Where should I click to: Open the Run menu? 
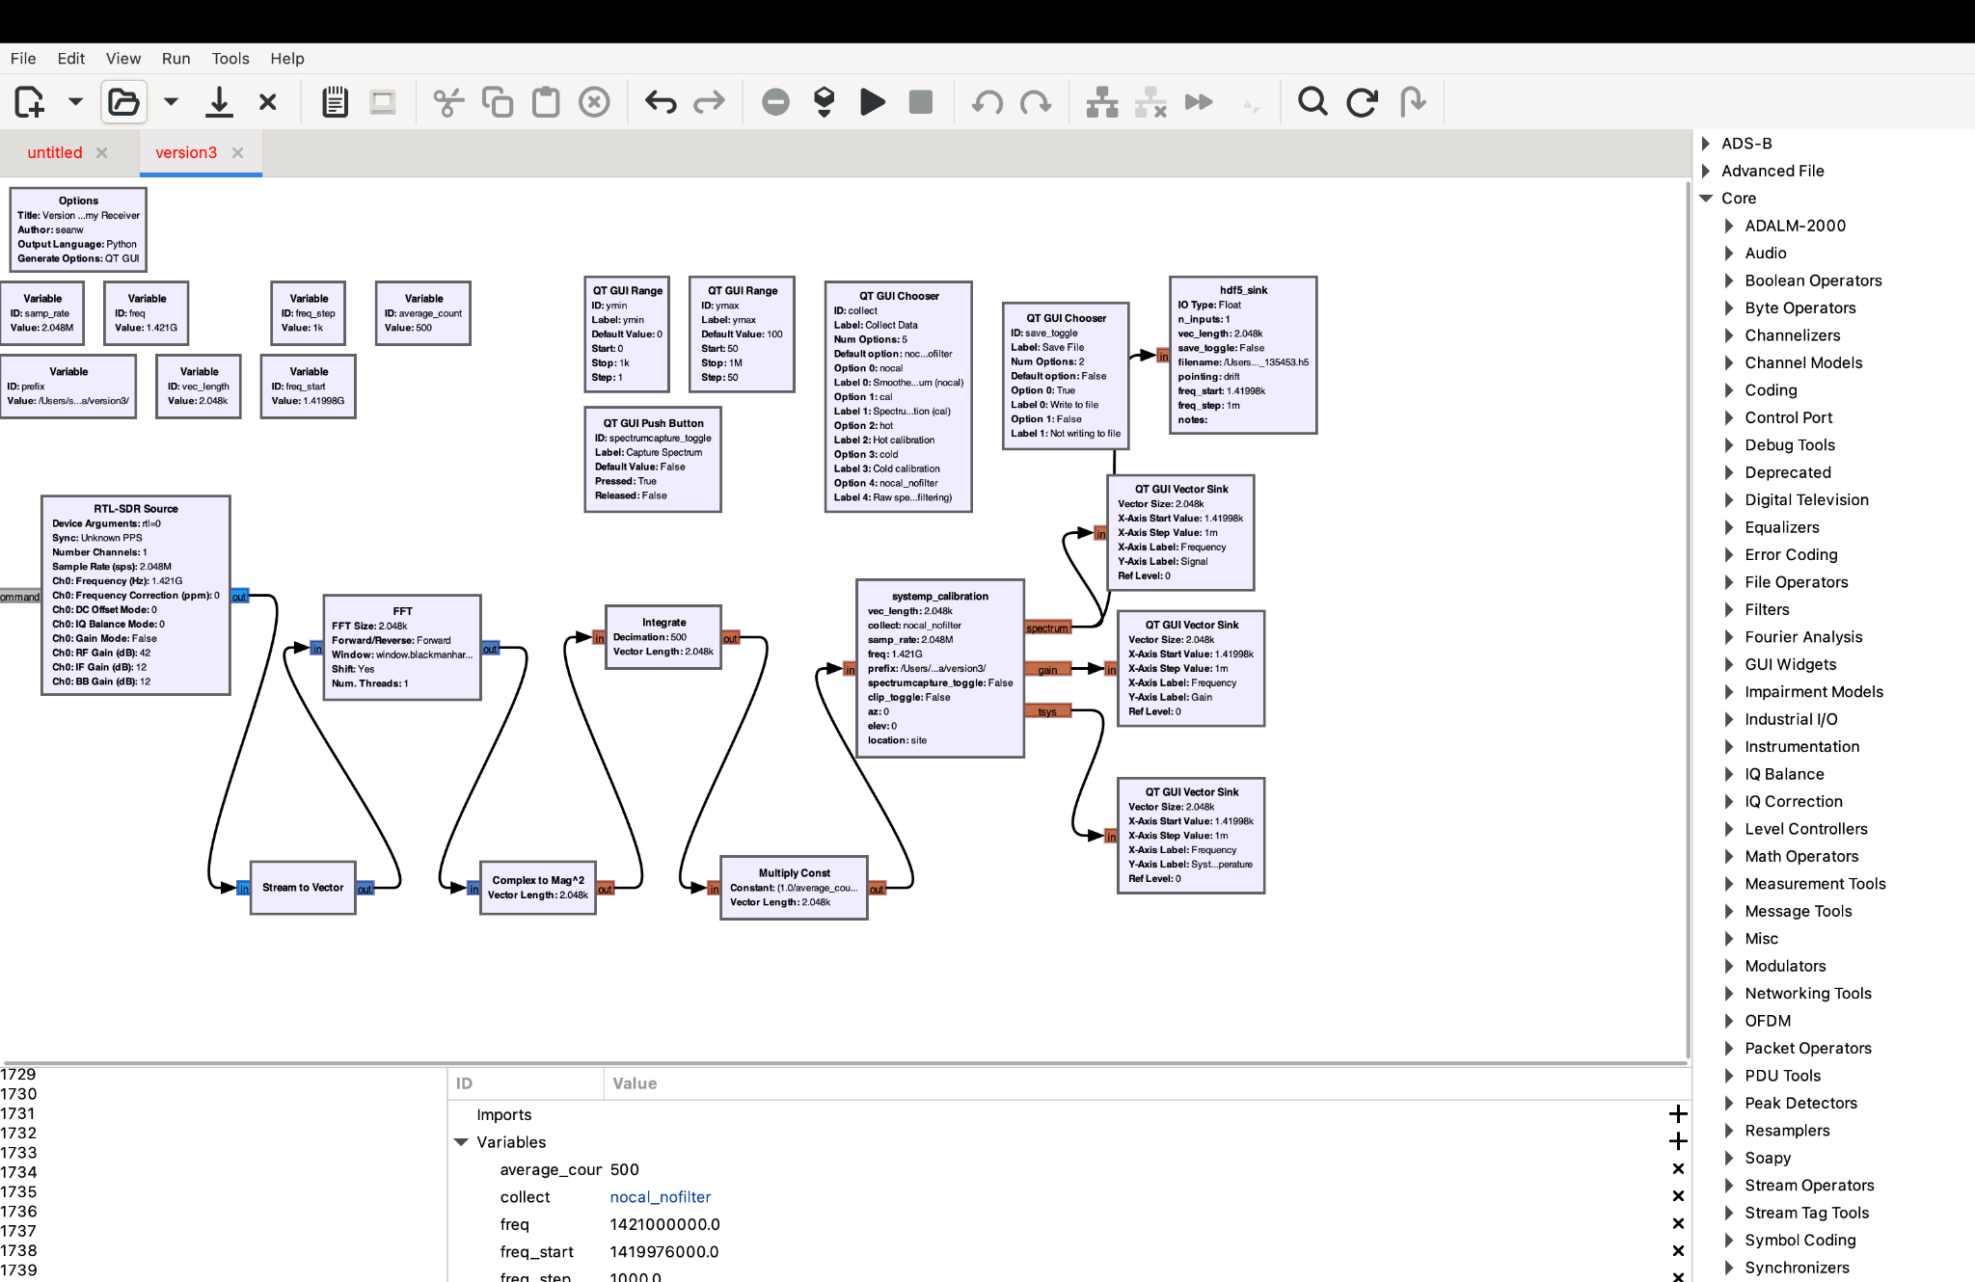pyautogui.click(x=176, y=58)
